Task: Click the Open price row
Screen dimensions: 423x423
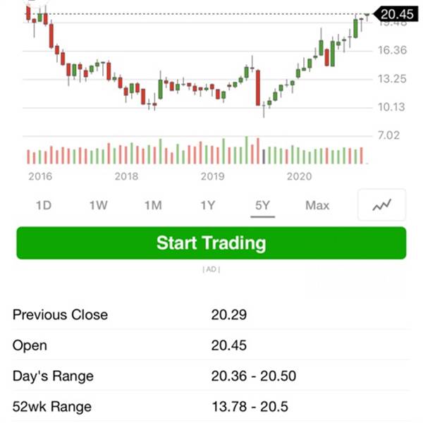Action: coord(211,345)
